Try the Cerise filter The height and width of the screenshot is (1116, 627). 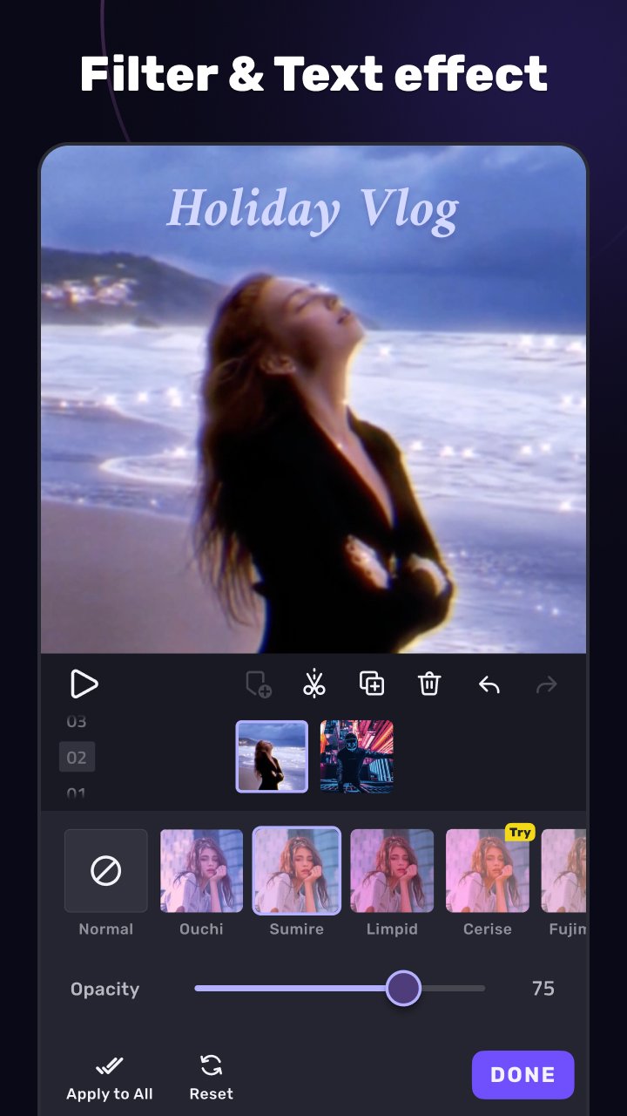(x=487, y=870)
